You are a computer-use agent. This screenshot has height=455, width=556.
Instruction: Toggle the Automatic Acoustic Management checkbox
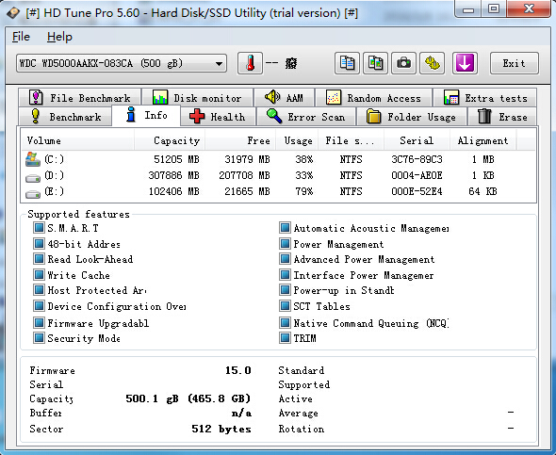(285, 227)
